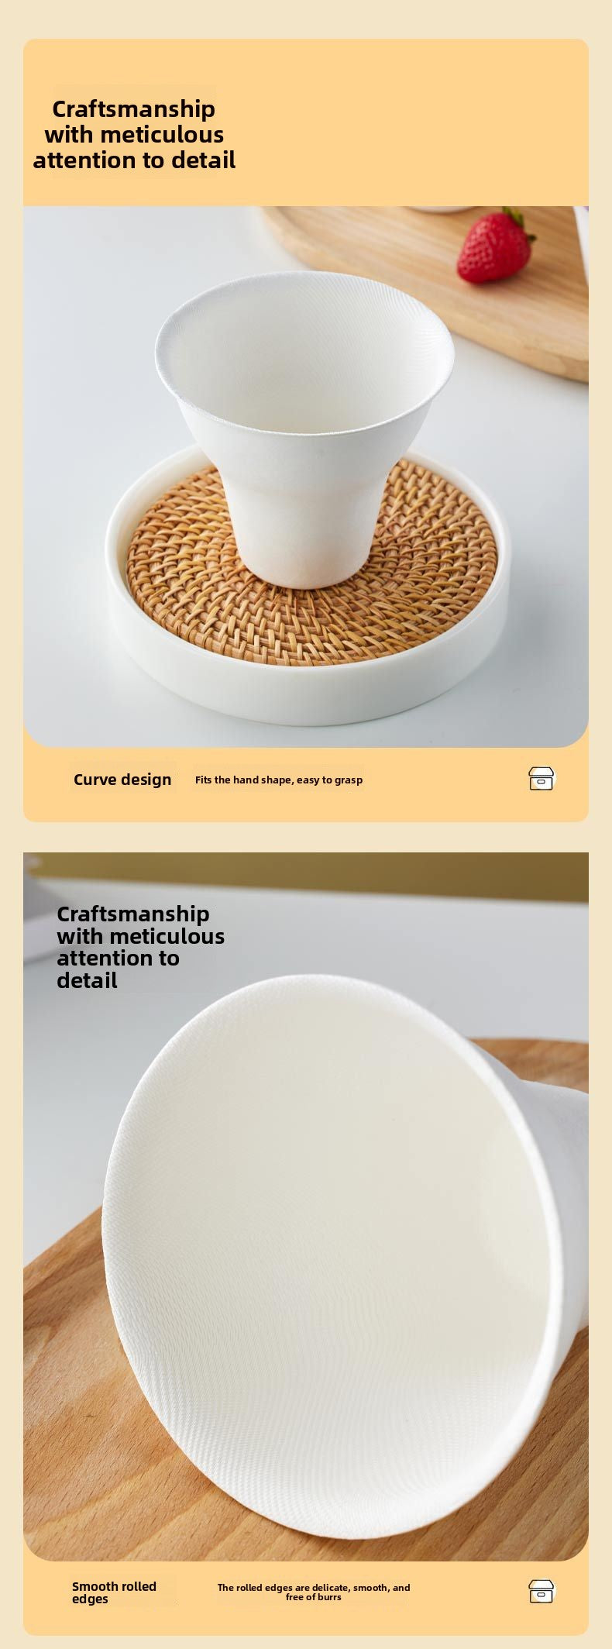Click the 'rolled edges are delicate, smooth' description
The width and height of the screenshot is (612, 1649).
(314, 1592)
